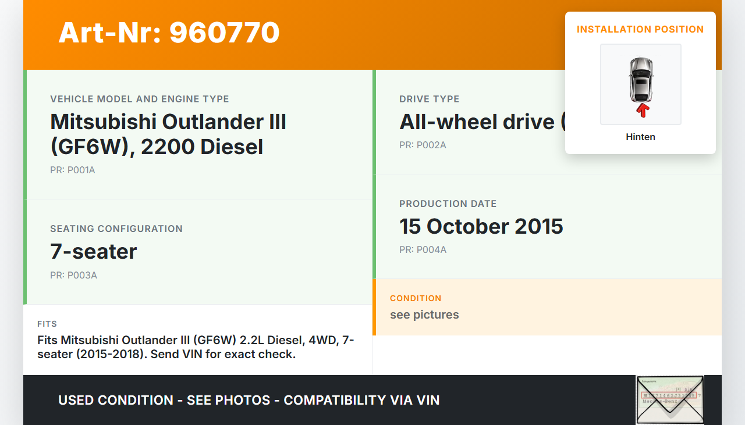Viewport: 745px width, 425px height.
Task: Click the Vehicle Model and Engine Type label
Action: [x=140, y=99]
